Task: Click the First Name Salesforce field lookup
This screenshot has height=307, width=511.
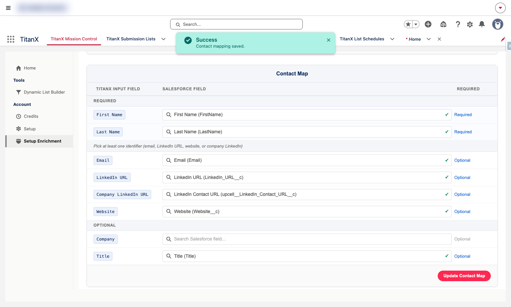Action: coord(307,115)
